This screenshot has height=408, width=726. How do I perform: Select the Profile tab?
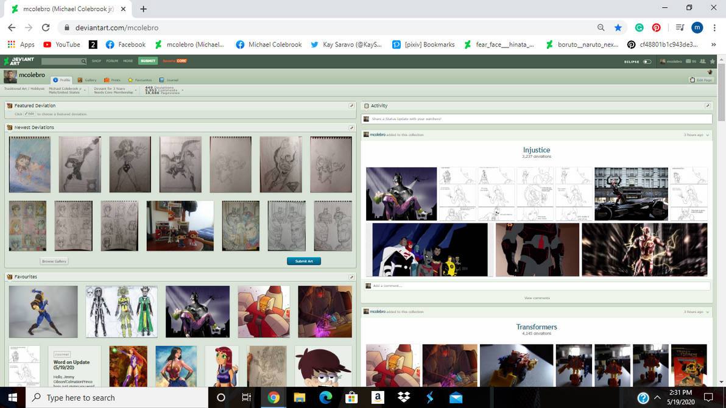pyautogui.click(x=62, y=80)
